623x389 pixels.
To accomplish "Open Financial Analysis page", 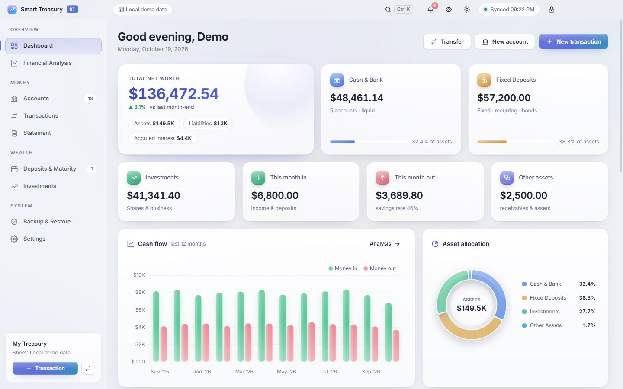I will click(x=53, y=63).
